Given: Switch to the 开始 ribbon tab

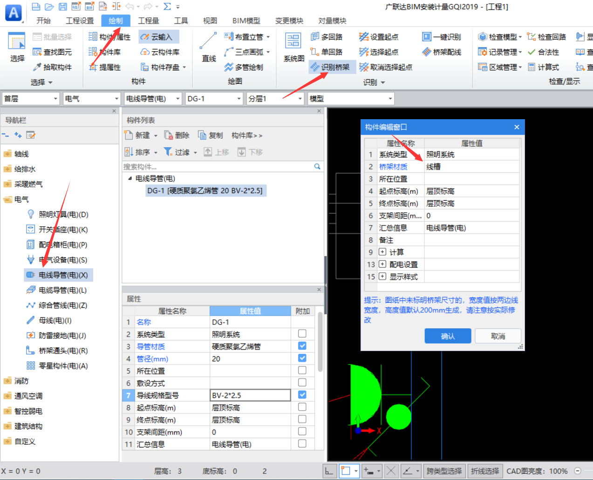Looking at the screenshot, I should [x=44, y=20].
